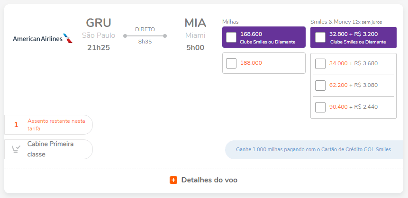Click the Cabine Primeira classe badge
408x198 pixels.
(48, 149)
